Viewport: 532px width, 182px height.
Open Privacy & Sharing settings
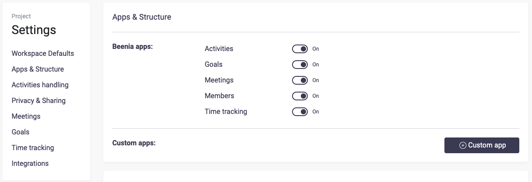(x=39, y=101)
